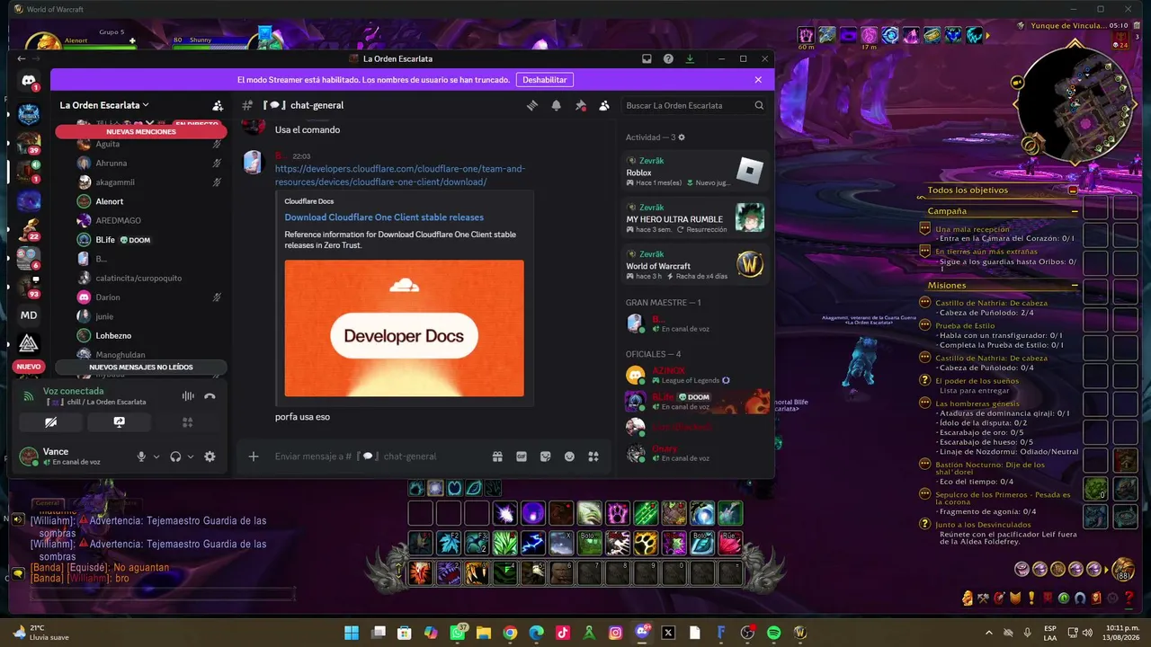Toggle deafen headphones in Discord user panel
The image size is (1151, 647).
pos(175,456)
